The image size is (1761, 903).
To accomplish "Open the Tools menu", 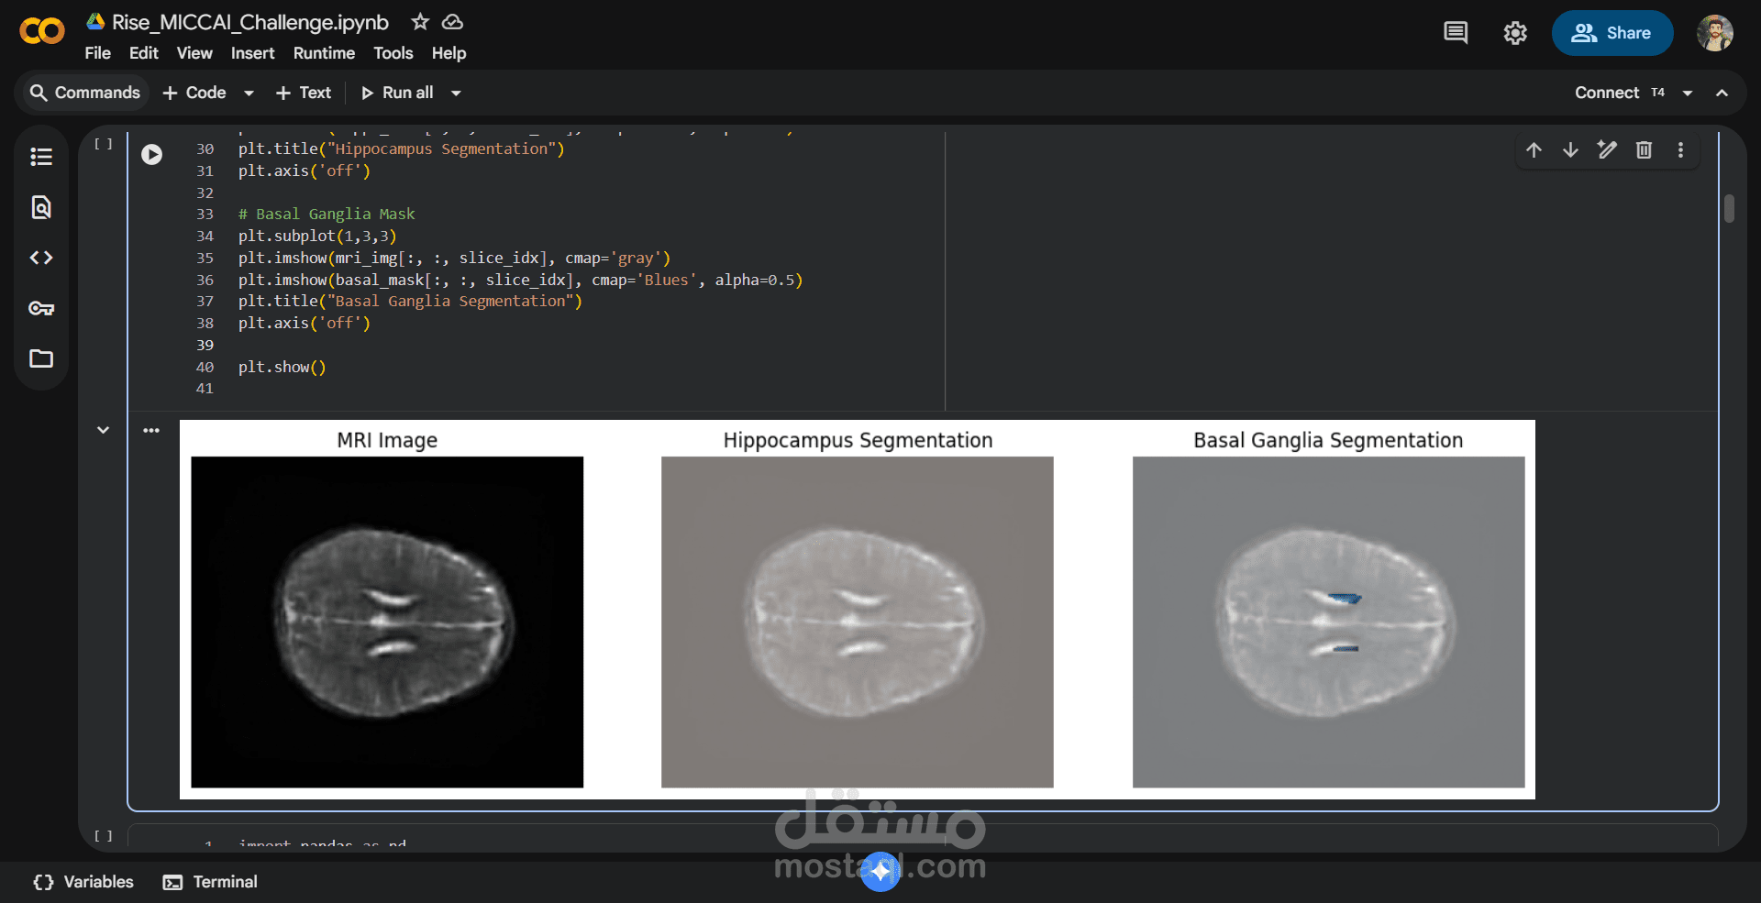I will tap(393, 53).
